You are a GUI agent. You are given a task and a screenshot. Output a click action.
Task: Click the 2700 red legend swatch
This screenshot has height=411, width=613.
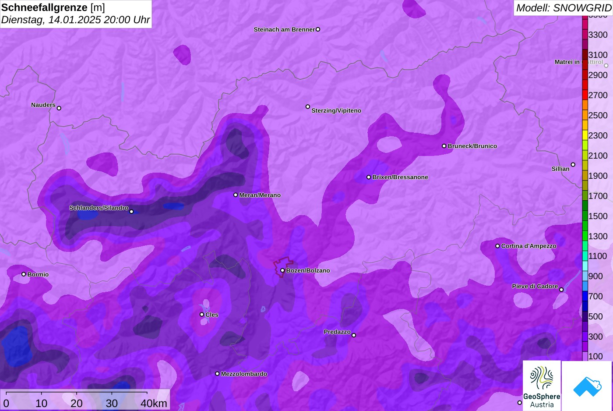pyautogui.click(x=585, y=95)
